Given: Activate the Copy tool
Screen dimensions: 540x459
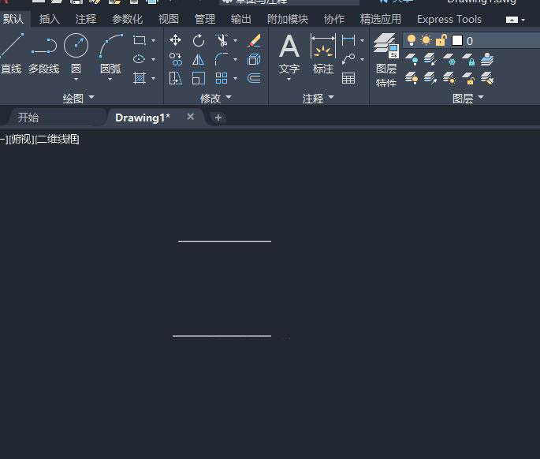Looking at the screenshot, I should 176,59.
